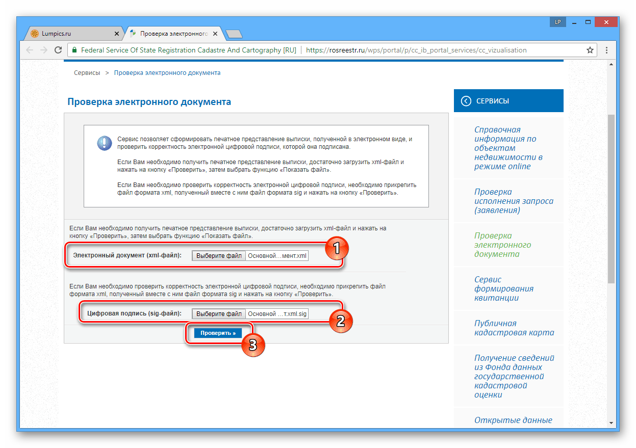Choose the xml file with Выберите файл

tap(219, 256)
